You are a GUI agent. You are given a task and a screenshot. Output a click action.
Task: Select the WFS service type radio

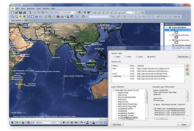pyautogui.click(x=126, y=57)
